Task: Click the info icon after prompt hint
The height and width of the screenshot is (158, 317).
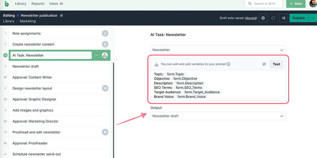Action: tap(228, 64)
